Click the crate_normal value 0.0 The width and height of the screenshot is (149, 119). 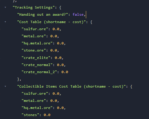click(60, 65)
